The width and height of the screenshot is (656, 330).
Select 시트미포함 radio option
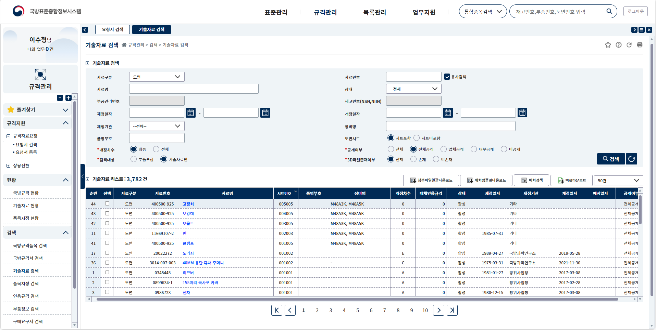pos(417,138)
